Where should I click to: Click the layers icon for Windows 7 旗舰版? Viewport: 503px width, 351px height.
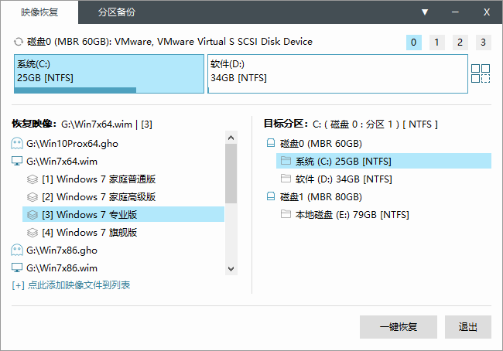(x=32, y=232)
